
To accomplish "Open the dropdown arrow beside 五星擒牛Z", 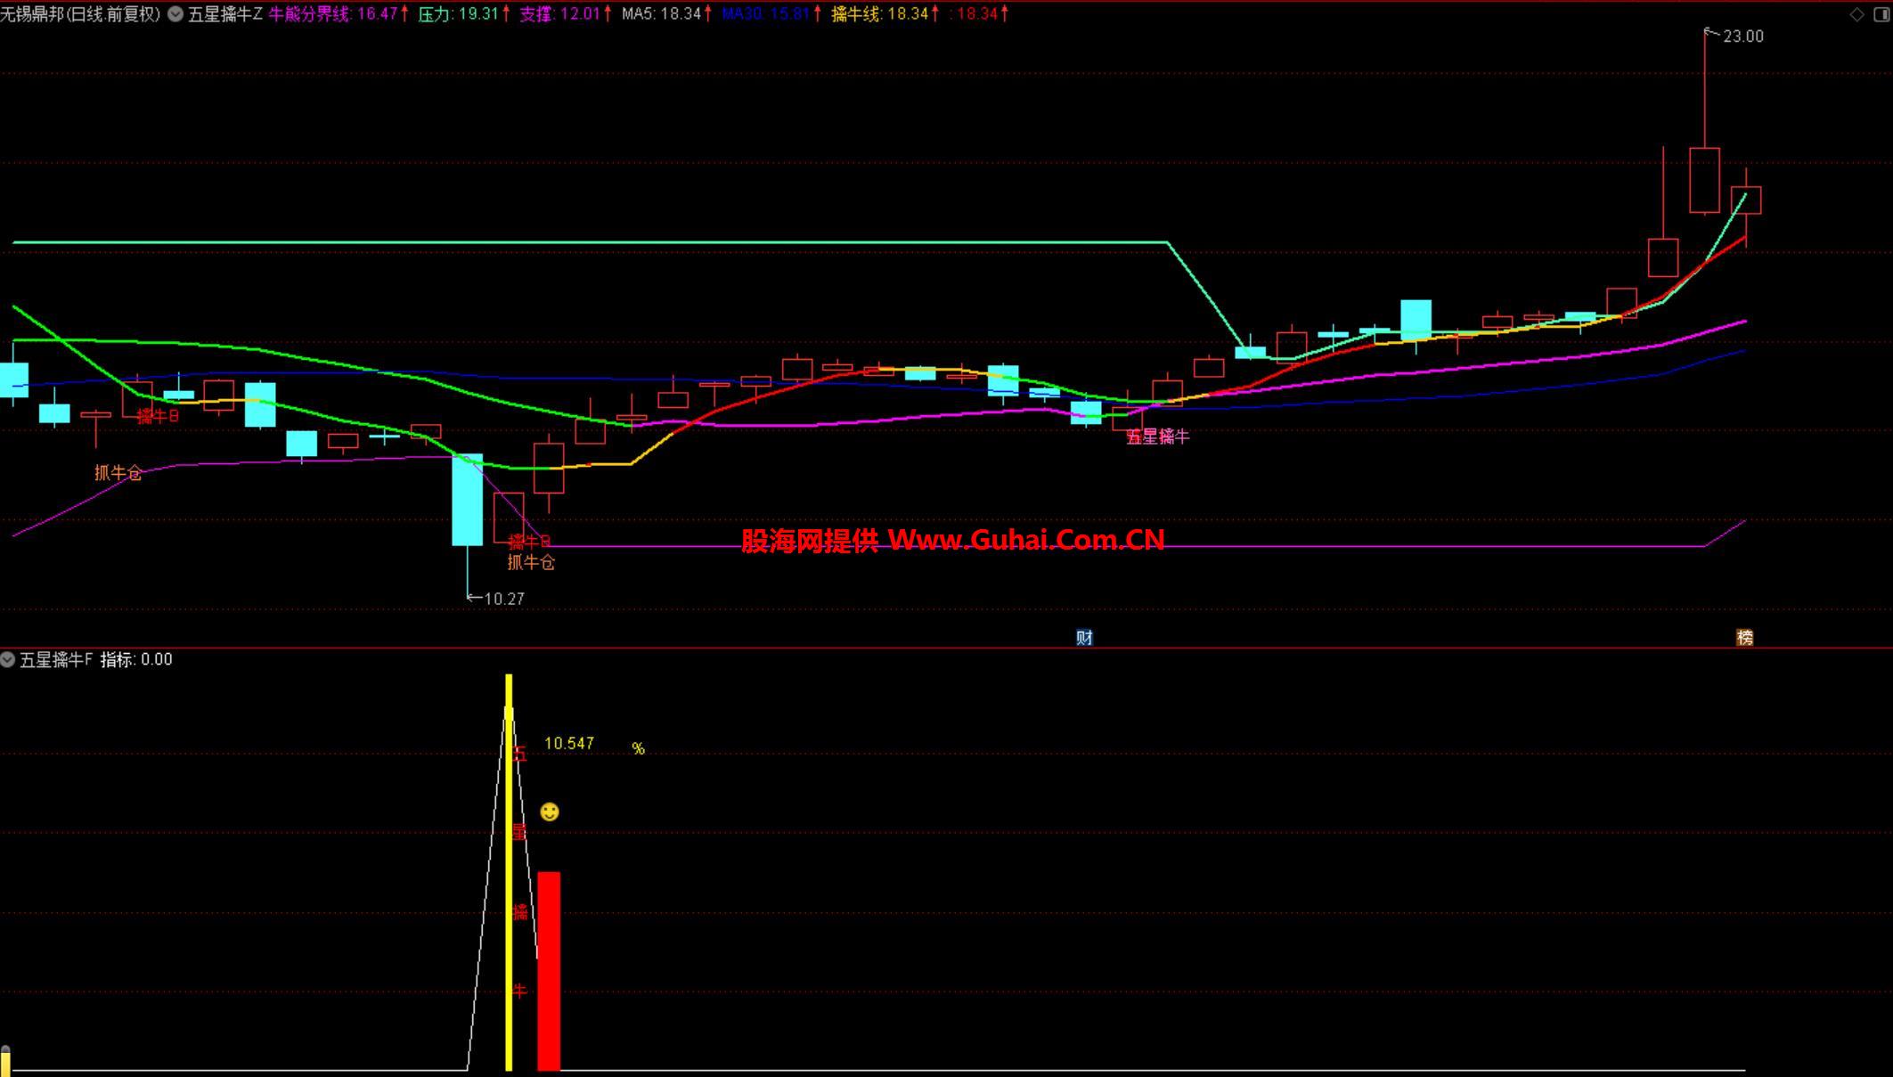I will coord(175,13).
